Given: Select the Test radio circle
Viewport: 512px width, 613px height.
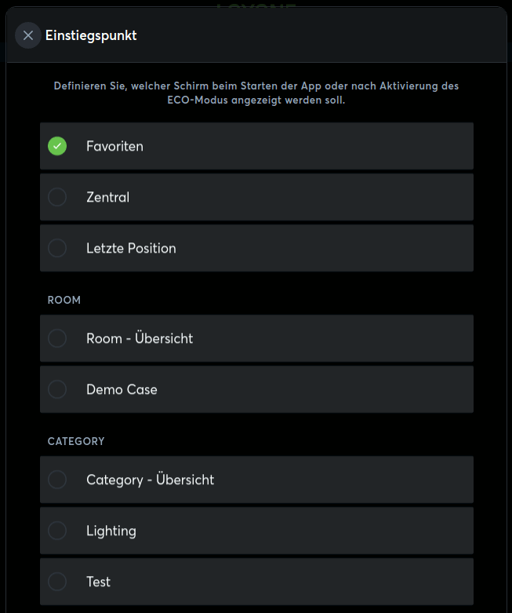Looking at the screenshot, I should [57, 582].
